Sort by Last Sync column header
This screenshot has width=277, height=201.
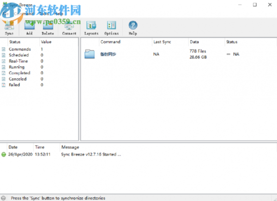pos(162,42)
